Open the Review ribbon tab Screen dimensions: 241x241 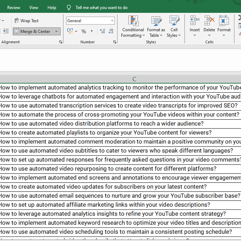14,8
